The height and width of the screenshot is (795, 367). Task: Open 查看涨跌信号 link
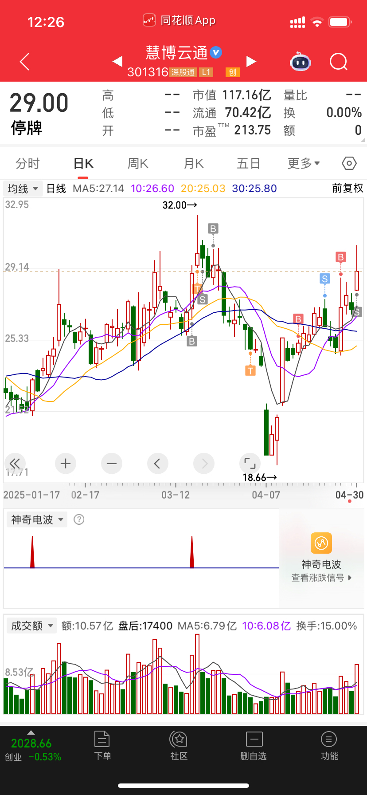[321, 578]
